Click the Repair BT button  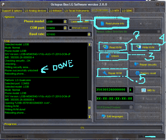148,99
